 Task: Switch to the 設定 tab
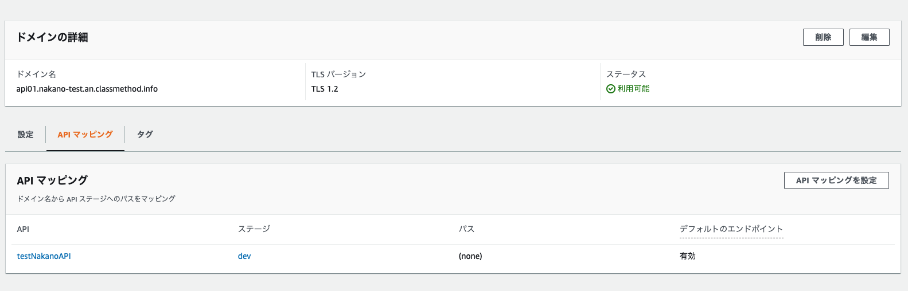[25, 135]
